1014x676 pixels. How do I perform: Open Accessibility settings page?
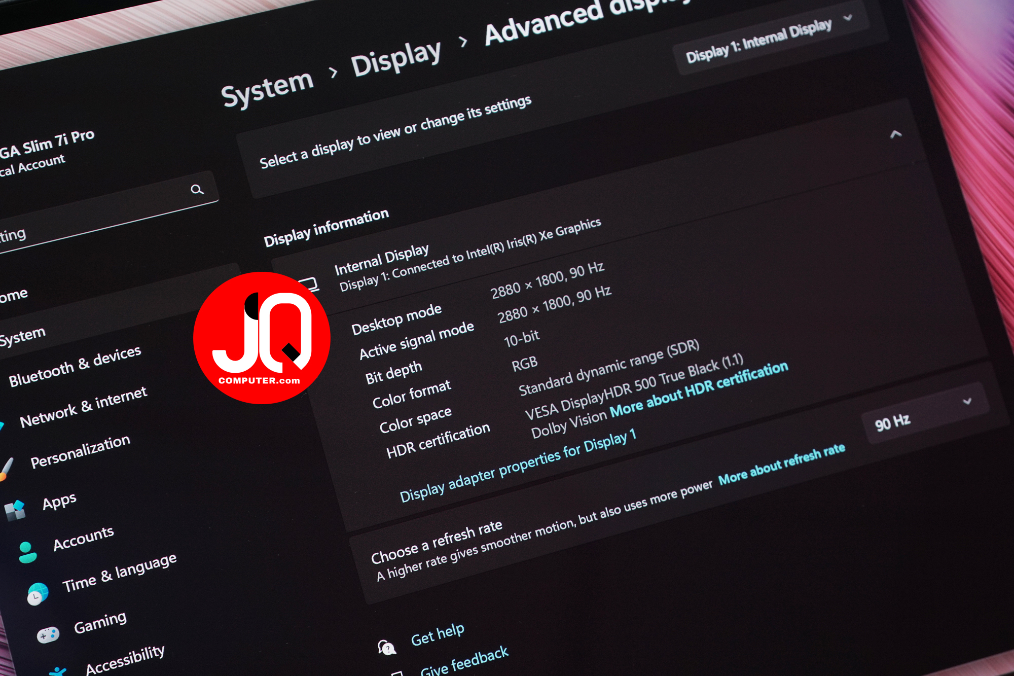pyautogui.click(x=125, y=659)
